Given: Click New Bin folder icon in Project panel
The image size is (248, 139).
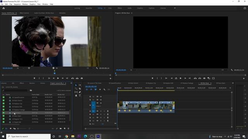Looking at the screenshot, I should click(x=61, y=129).
